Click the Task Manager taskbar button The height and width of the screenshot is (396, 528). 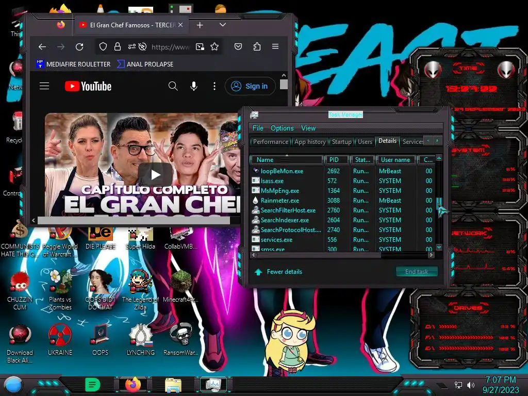coord(213,385)
